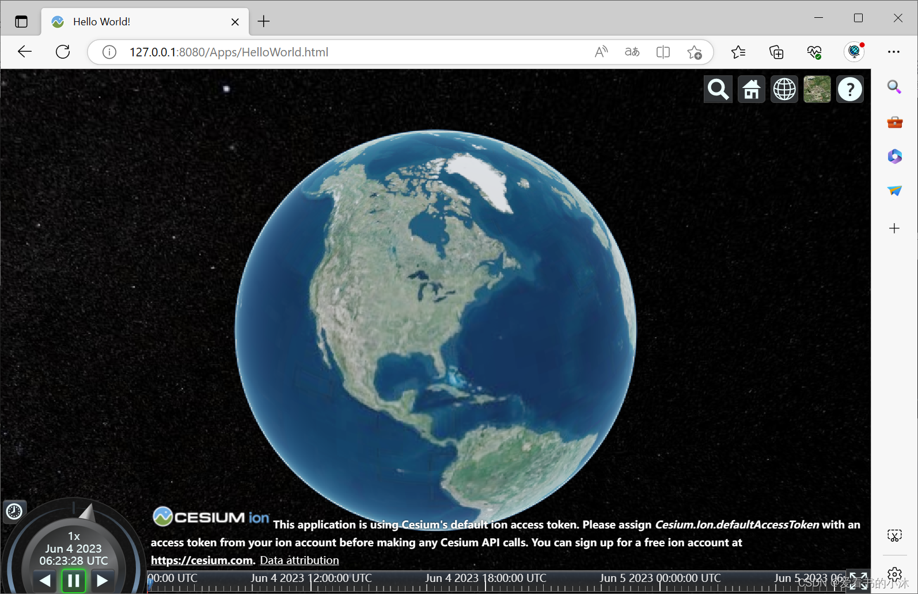View site information icon
Viewport: 918px width, 594px height.
point(109,52)
